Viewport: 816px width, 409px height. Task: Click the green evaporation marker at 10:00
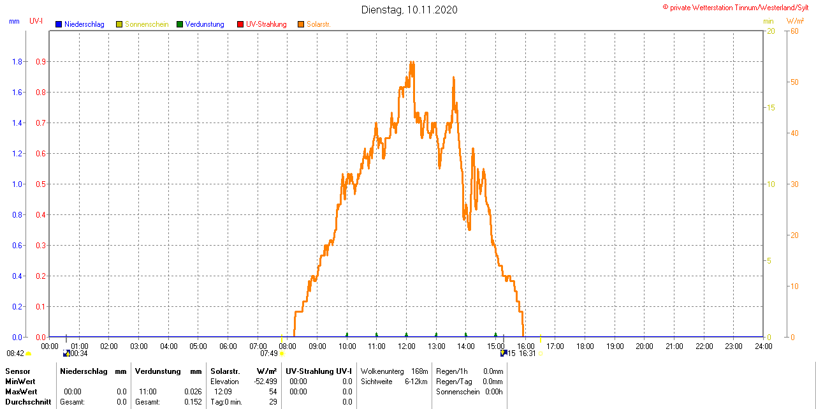pyautogui.click(x=347, y=334)
